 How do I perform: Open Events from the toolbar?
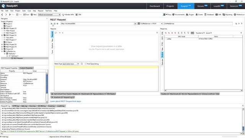click(199, 15)
